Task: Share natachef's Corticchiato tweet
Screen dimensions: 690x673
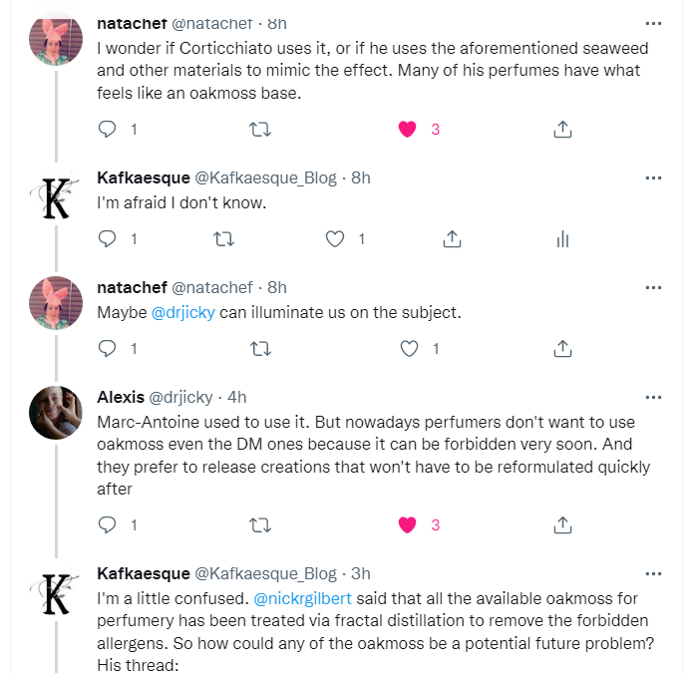Action: click(561, 130)
